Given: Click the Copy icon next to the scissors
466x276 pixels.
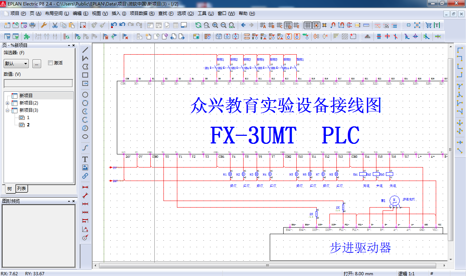Looking at the screenshot, I should 63,25.
